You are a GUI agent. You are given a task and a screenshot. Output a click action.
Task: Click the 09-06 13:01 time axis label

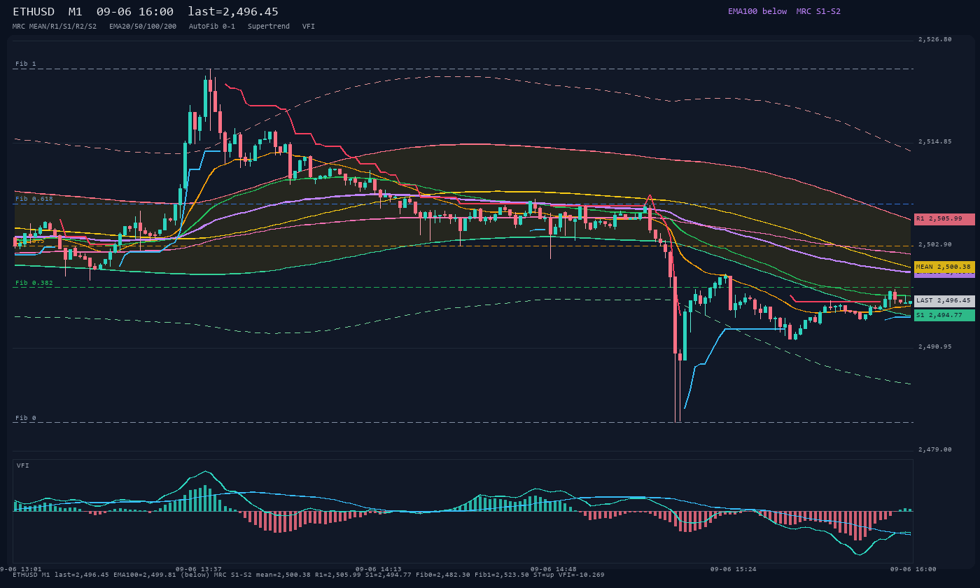(21, 569)
